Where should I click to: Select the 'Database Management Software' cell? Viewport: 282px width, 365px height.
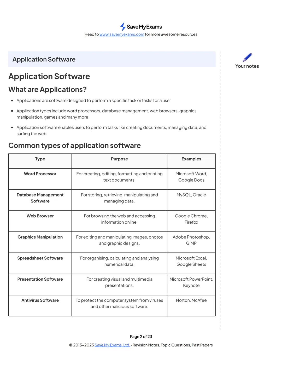(40, 198)
